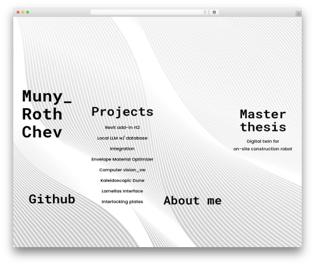Screen dimensions: 315x266
Task: Open Local LLM w/ database project
Action: click(x=122, y=138)
